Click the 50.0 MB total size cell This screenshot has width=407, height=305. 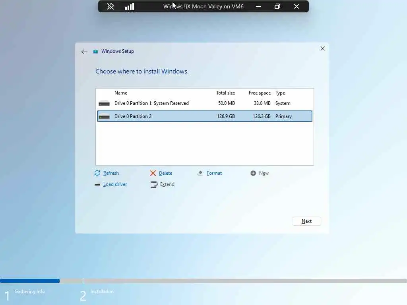point(226,103)
